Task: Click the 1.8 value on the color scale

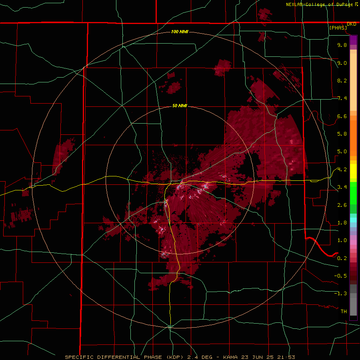Action: (342, 223)
